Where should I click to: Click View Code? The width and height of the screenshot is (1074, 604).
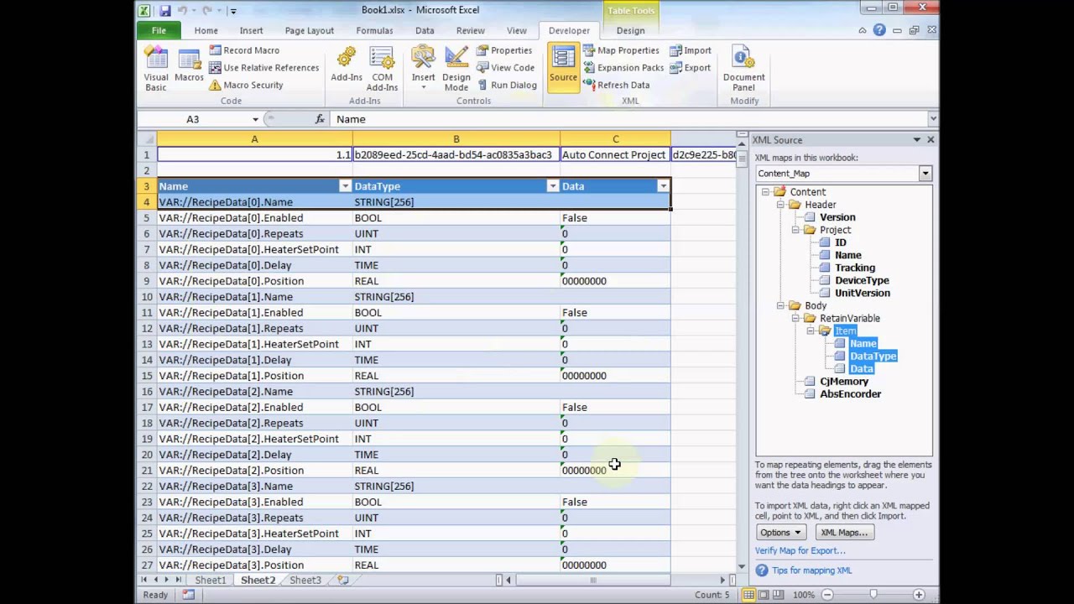pos(505,68)
